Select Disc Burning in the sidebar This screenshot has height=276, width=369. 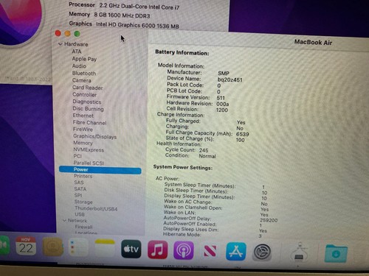pyautogui.click(x=88, y=109)
